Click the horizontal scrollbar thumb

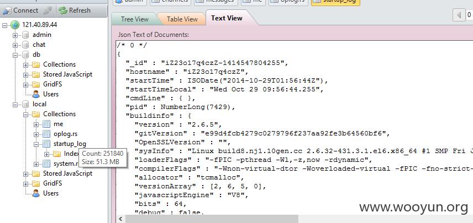(x=212, y=219)
